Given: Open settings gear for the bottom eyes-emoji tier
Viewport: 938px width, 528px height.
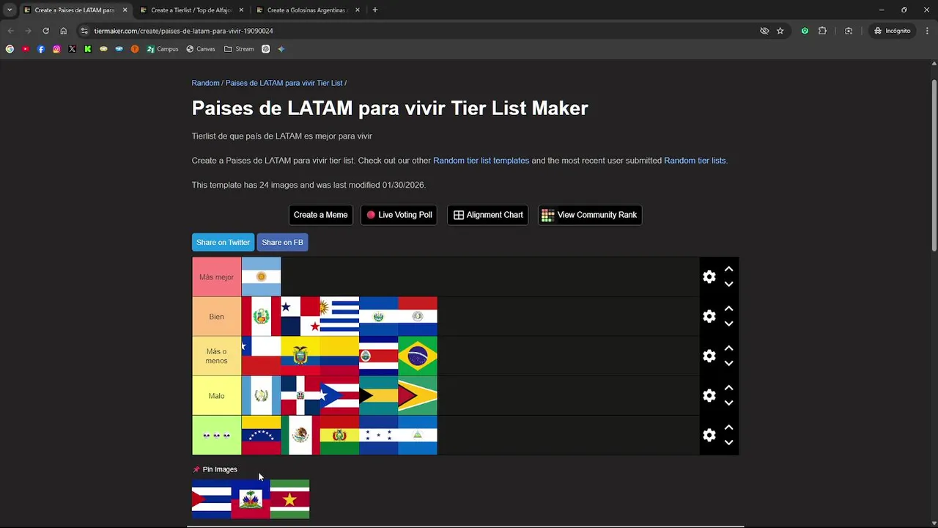Looking at the screenshot, I should point(709,435).
